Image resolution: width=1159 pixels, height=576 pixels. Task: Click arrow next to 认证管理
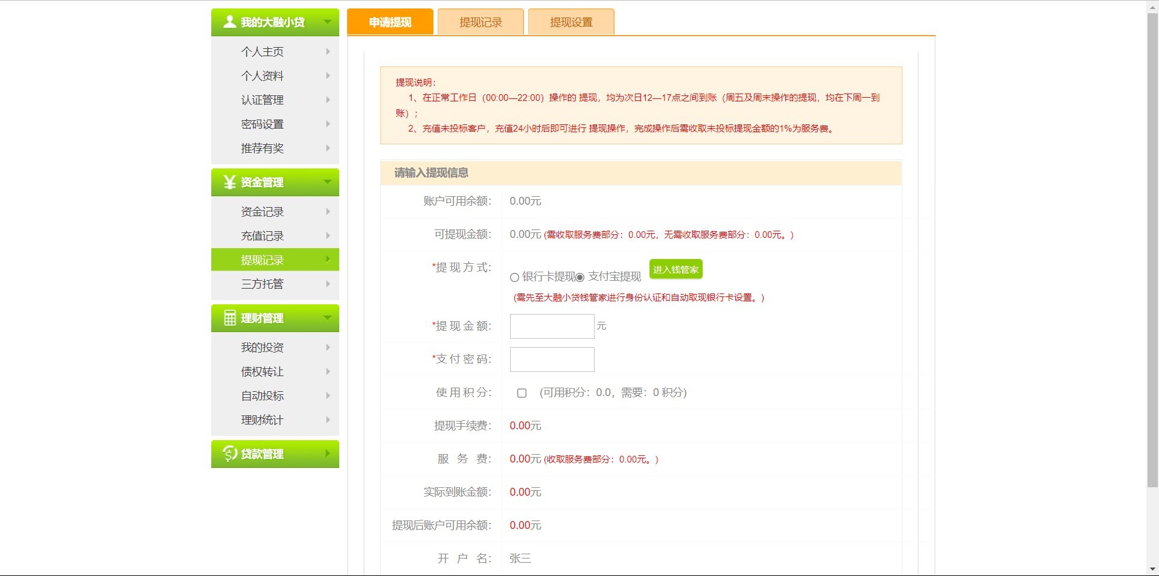pyautogui.click(x=328, y=100)
